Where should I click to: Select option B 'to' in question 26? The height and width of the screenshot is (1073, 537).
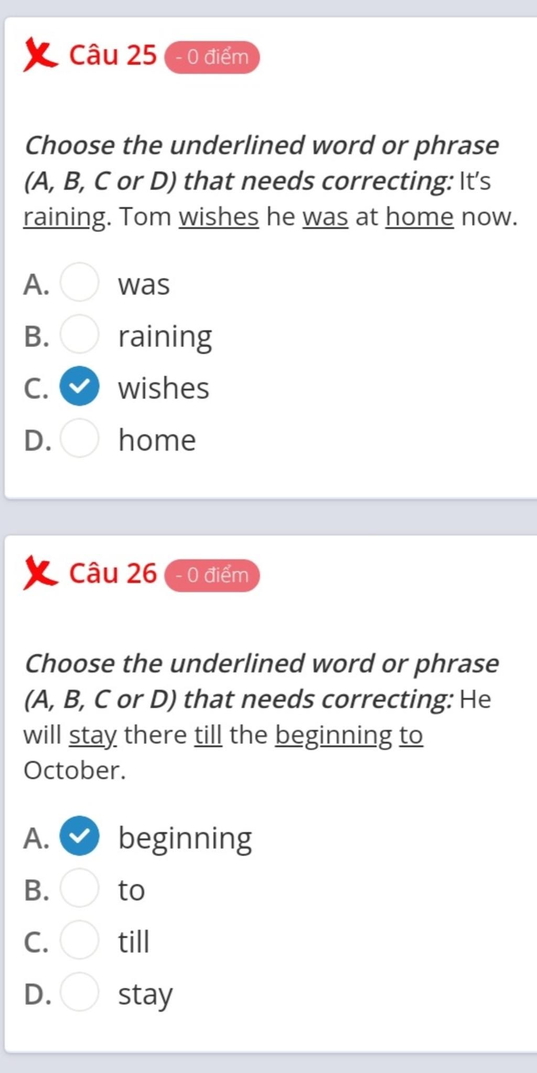coord(79,888)
